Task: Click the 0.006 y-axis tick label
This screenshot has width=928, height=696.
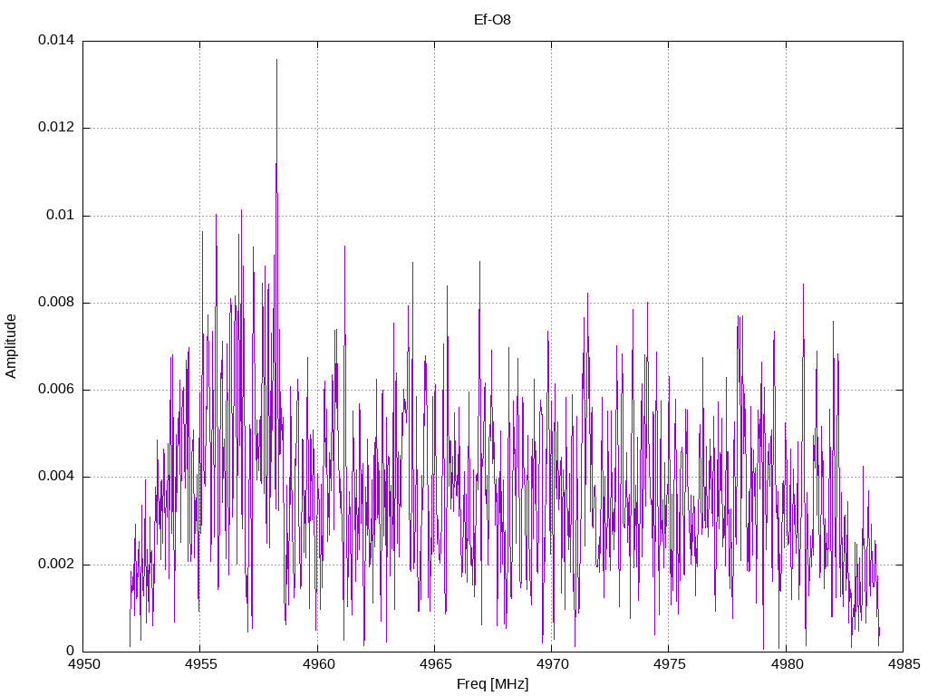Action: point(56,390)
